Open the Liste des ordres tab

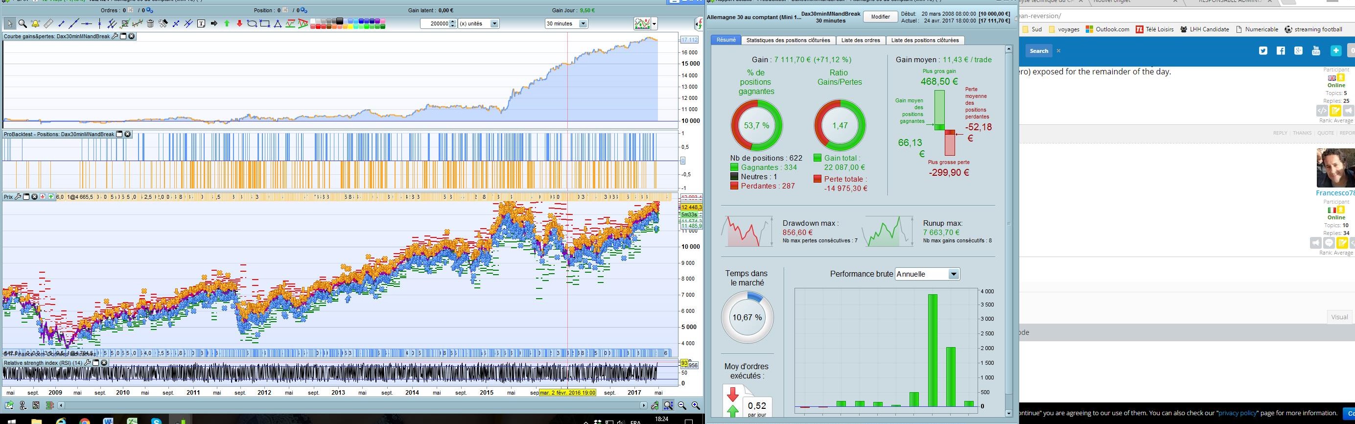861,40
